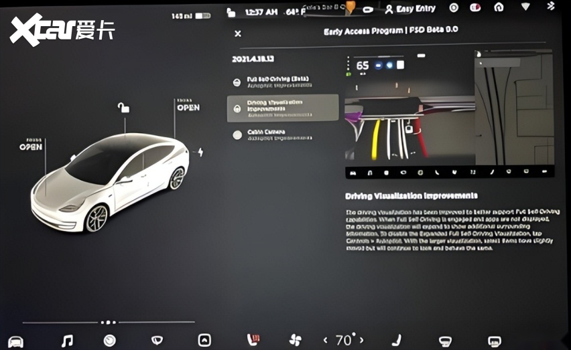571x350 pixels.
Task: Turn on front windshield defrost
Action: coord(445,341)
